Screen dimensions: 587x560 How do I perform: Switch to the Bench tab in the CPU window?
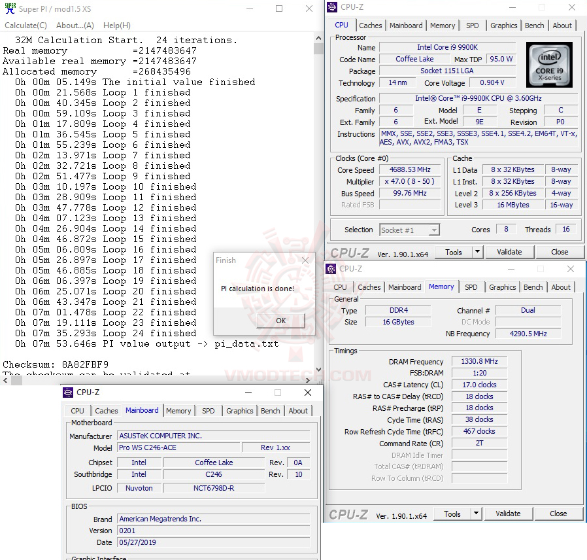[534, 25]
